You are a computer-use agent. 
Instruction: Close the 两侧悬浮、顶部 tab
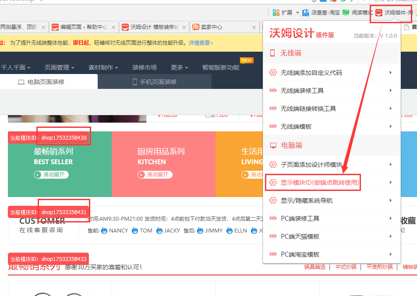pyautogui.click(x=43, y=27)
